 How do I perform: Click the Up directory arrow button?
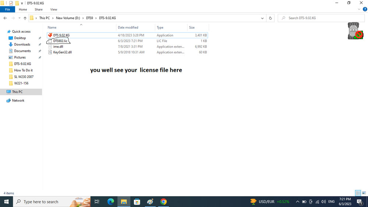click(25, 18)
